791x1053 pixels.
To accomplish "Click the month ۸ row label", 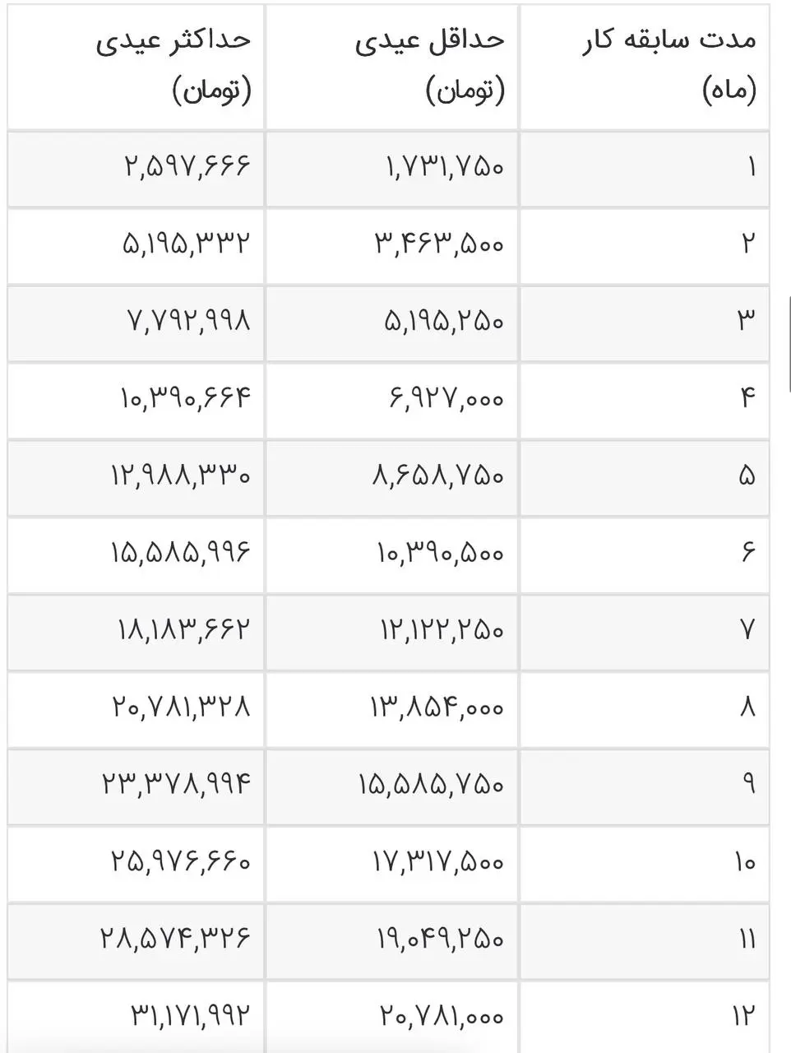I will pyautogui.click(x=747, y=707).
